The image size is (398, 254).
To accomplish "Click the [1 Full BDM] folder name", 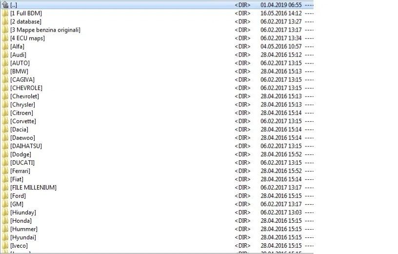I will tap(26, 13).
